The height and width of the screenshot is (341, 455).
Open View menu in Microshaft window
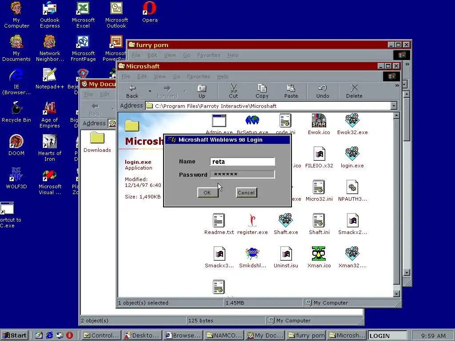(160, 76)
